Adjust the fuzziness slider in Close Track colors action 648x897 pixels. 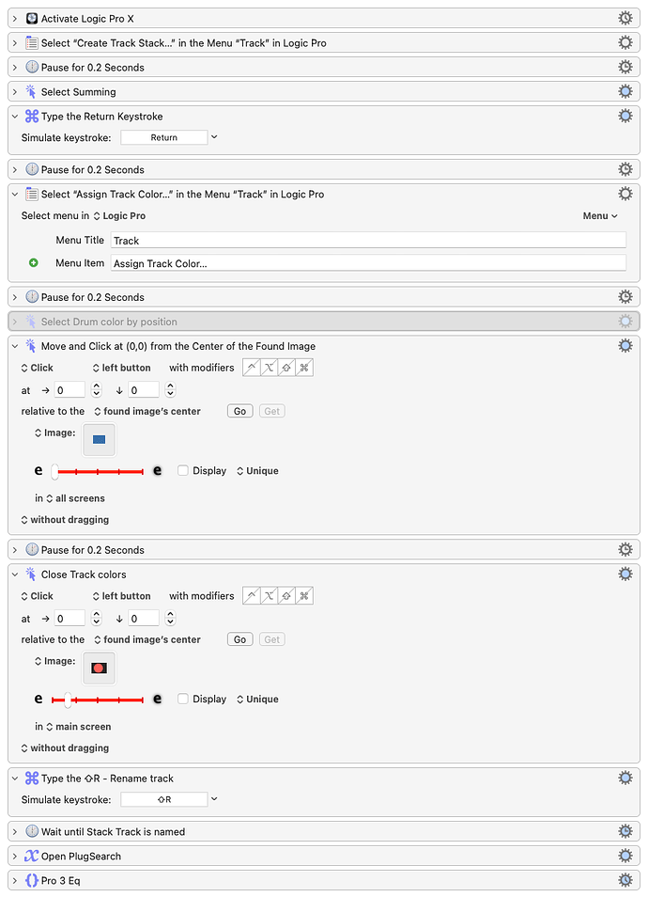click(x=97, y=700)
